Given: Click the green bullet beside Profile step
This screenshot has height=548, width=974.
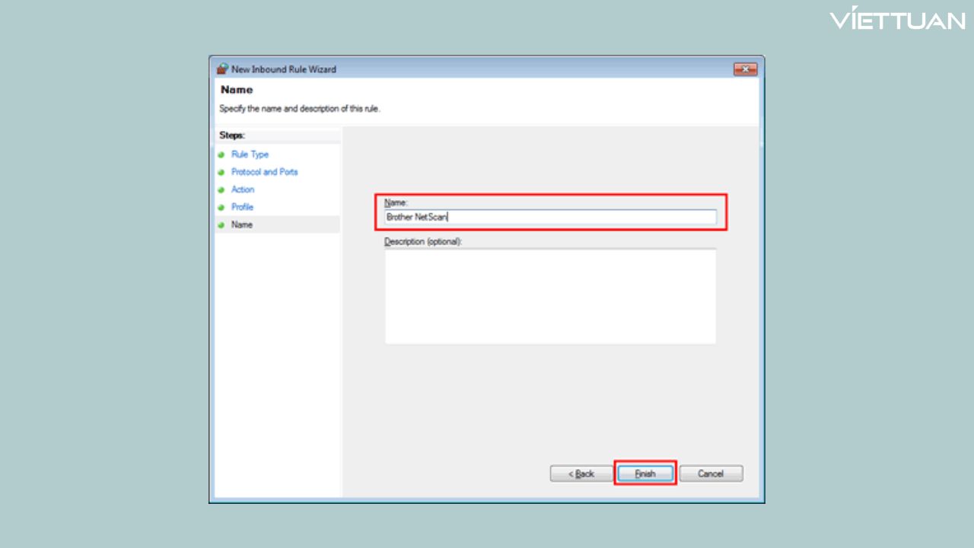Looking at the screenshot, I should point(221,207).
